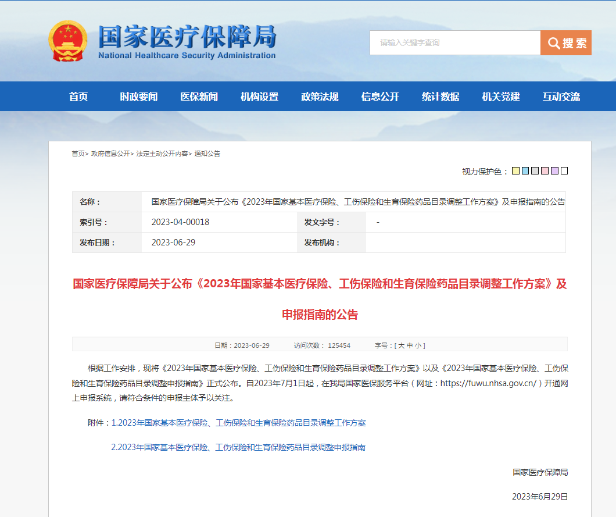Click the 发布机构 label
The image size is (616, 517).
(x=322, y=243)
